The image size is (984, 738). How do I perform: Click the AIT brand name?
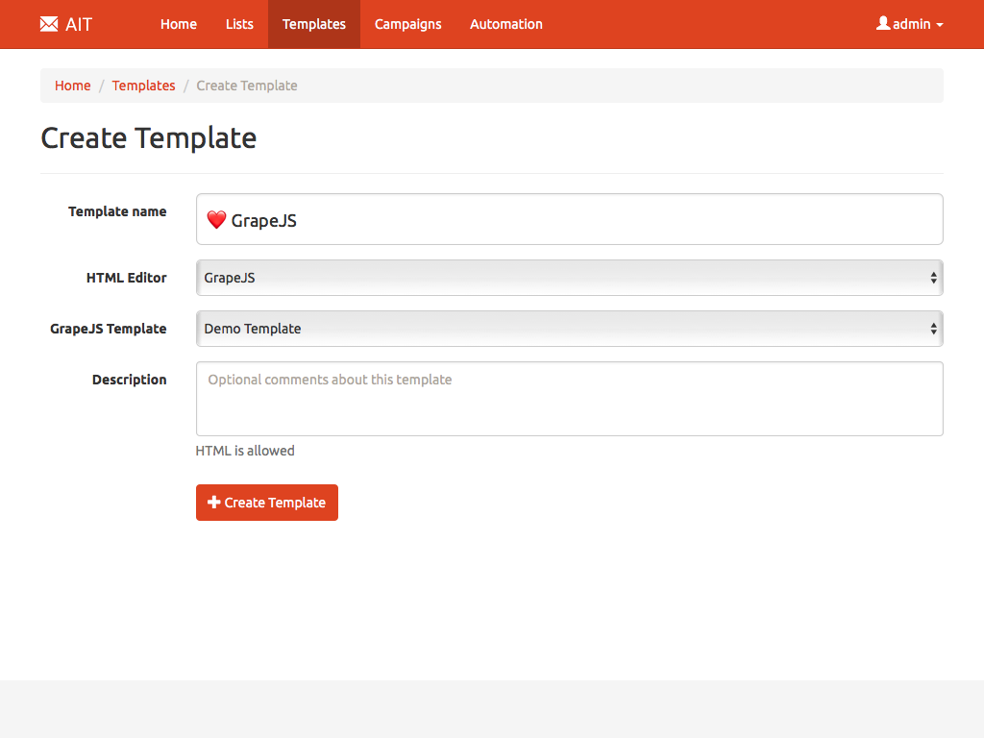tap(79, 24)
